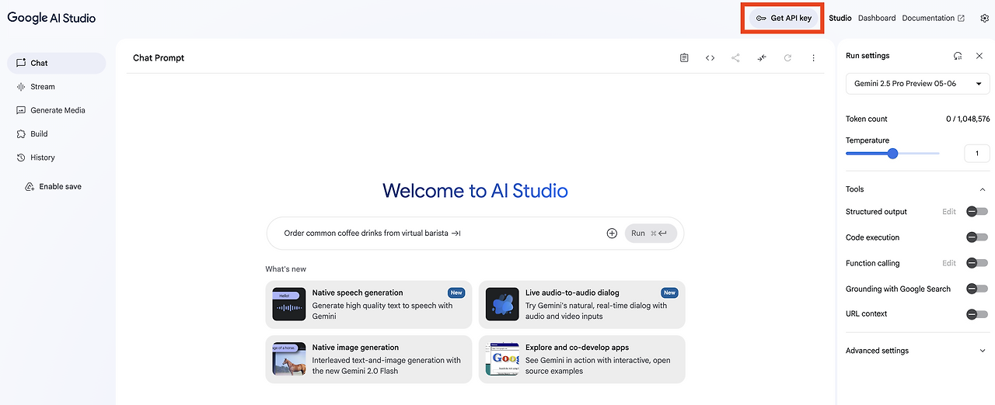
Task: Toggle Grounding with Google Search switch
Action: (976, 289)
